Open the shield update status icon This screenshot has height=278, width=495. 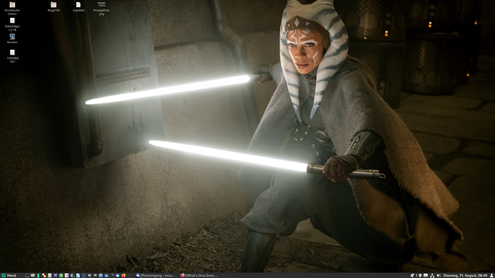[420, 275]
